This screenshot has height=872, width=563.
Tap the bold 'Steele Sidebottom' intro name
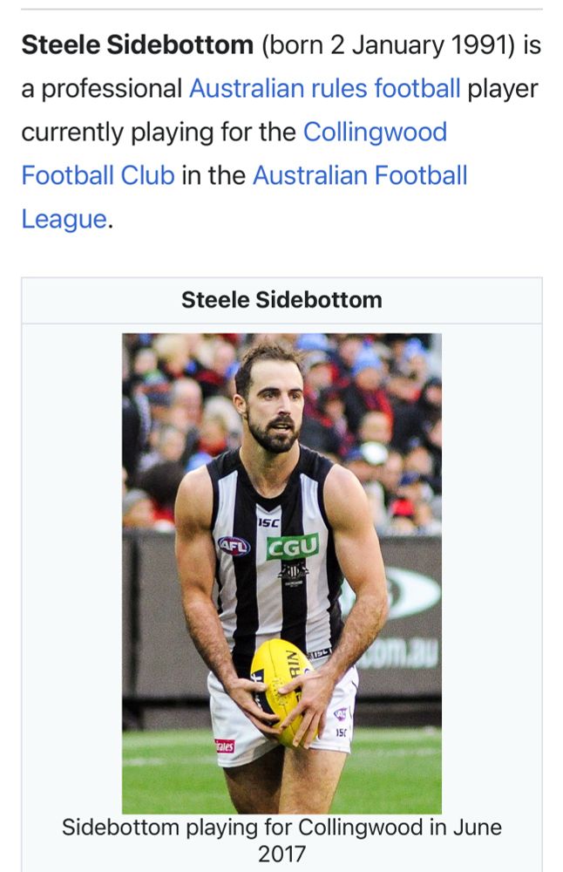138,45
